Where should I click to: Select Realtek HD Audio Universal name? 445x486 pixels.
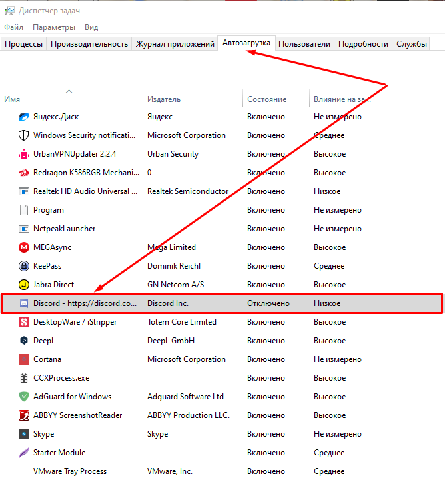85,191
